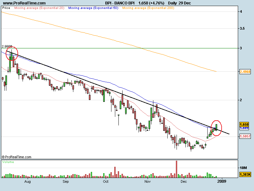The height and width of the screenshot is (191, 254).
Task: Click the "Sep" date axis label
Action: coord(66,181)
